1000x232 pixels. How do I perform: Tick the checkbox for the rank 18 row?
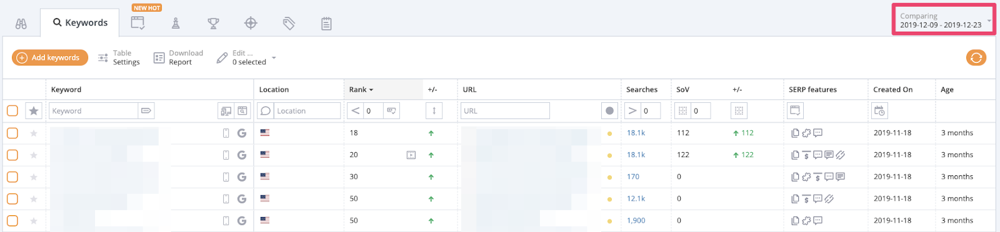12,133
